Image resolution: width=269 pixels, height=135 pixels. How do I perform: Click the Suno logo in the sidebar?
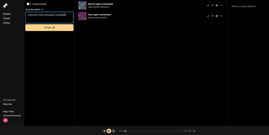5,5
